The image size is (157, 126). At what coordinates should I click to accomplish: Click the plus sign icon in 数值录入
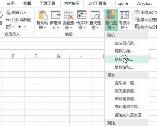click(x=20, y=27)
